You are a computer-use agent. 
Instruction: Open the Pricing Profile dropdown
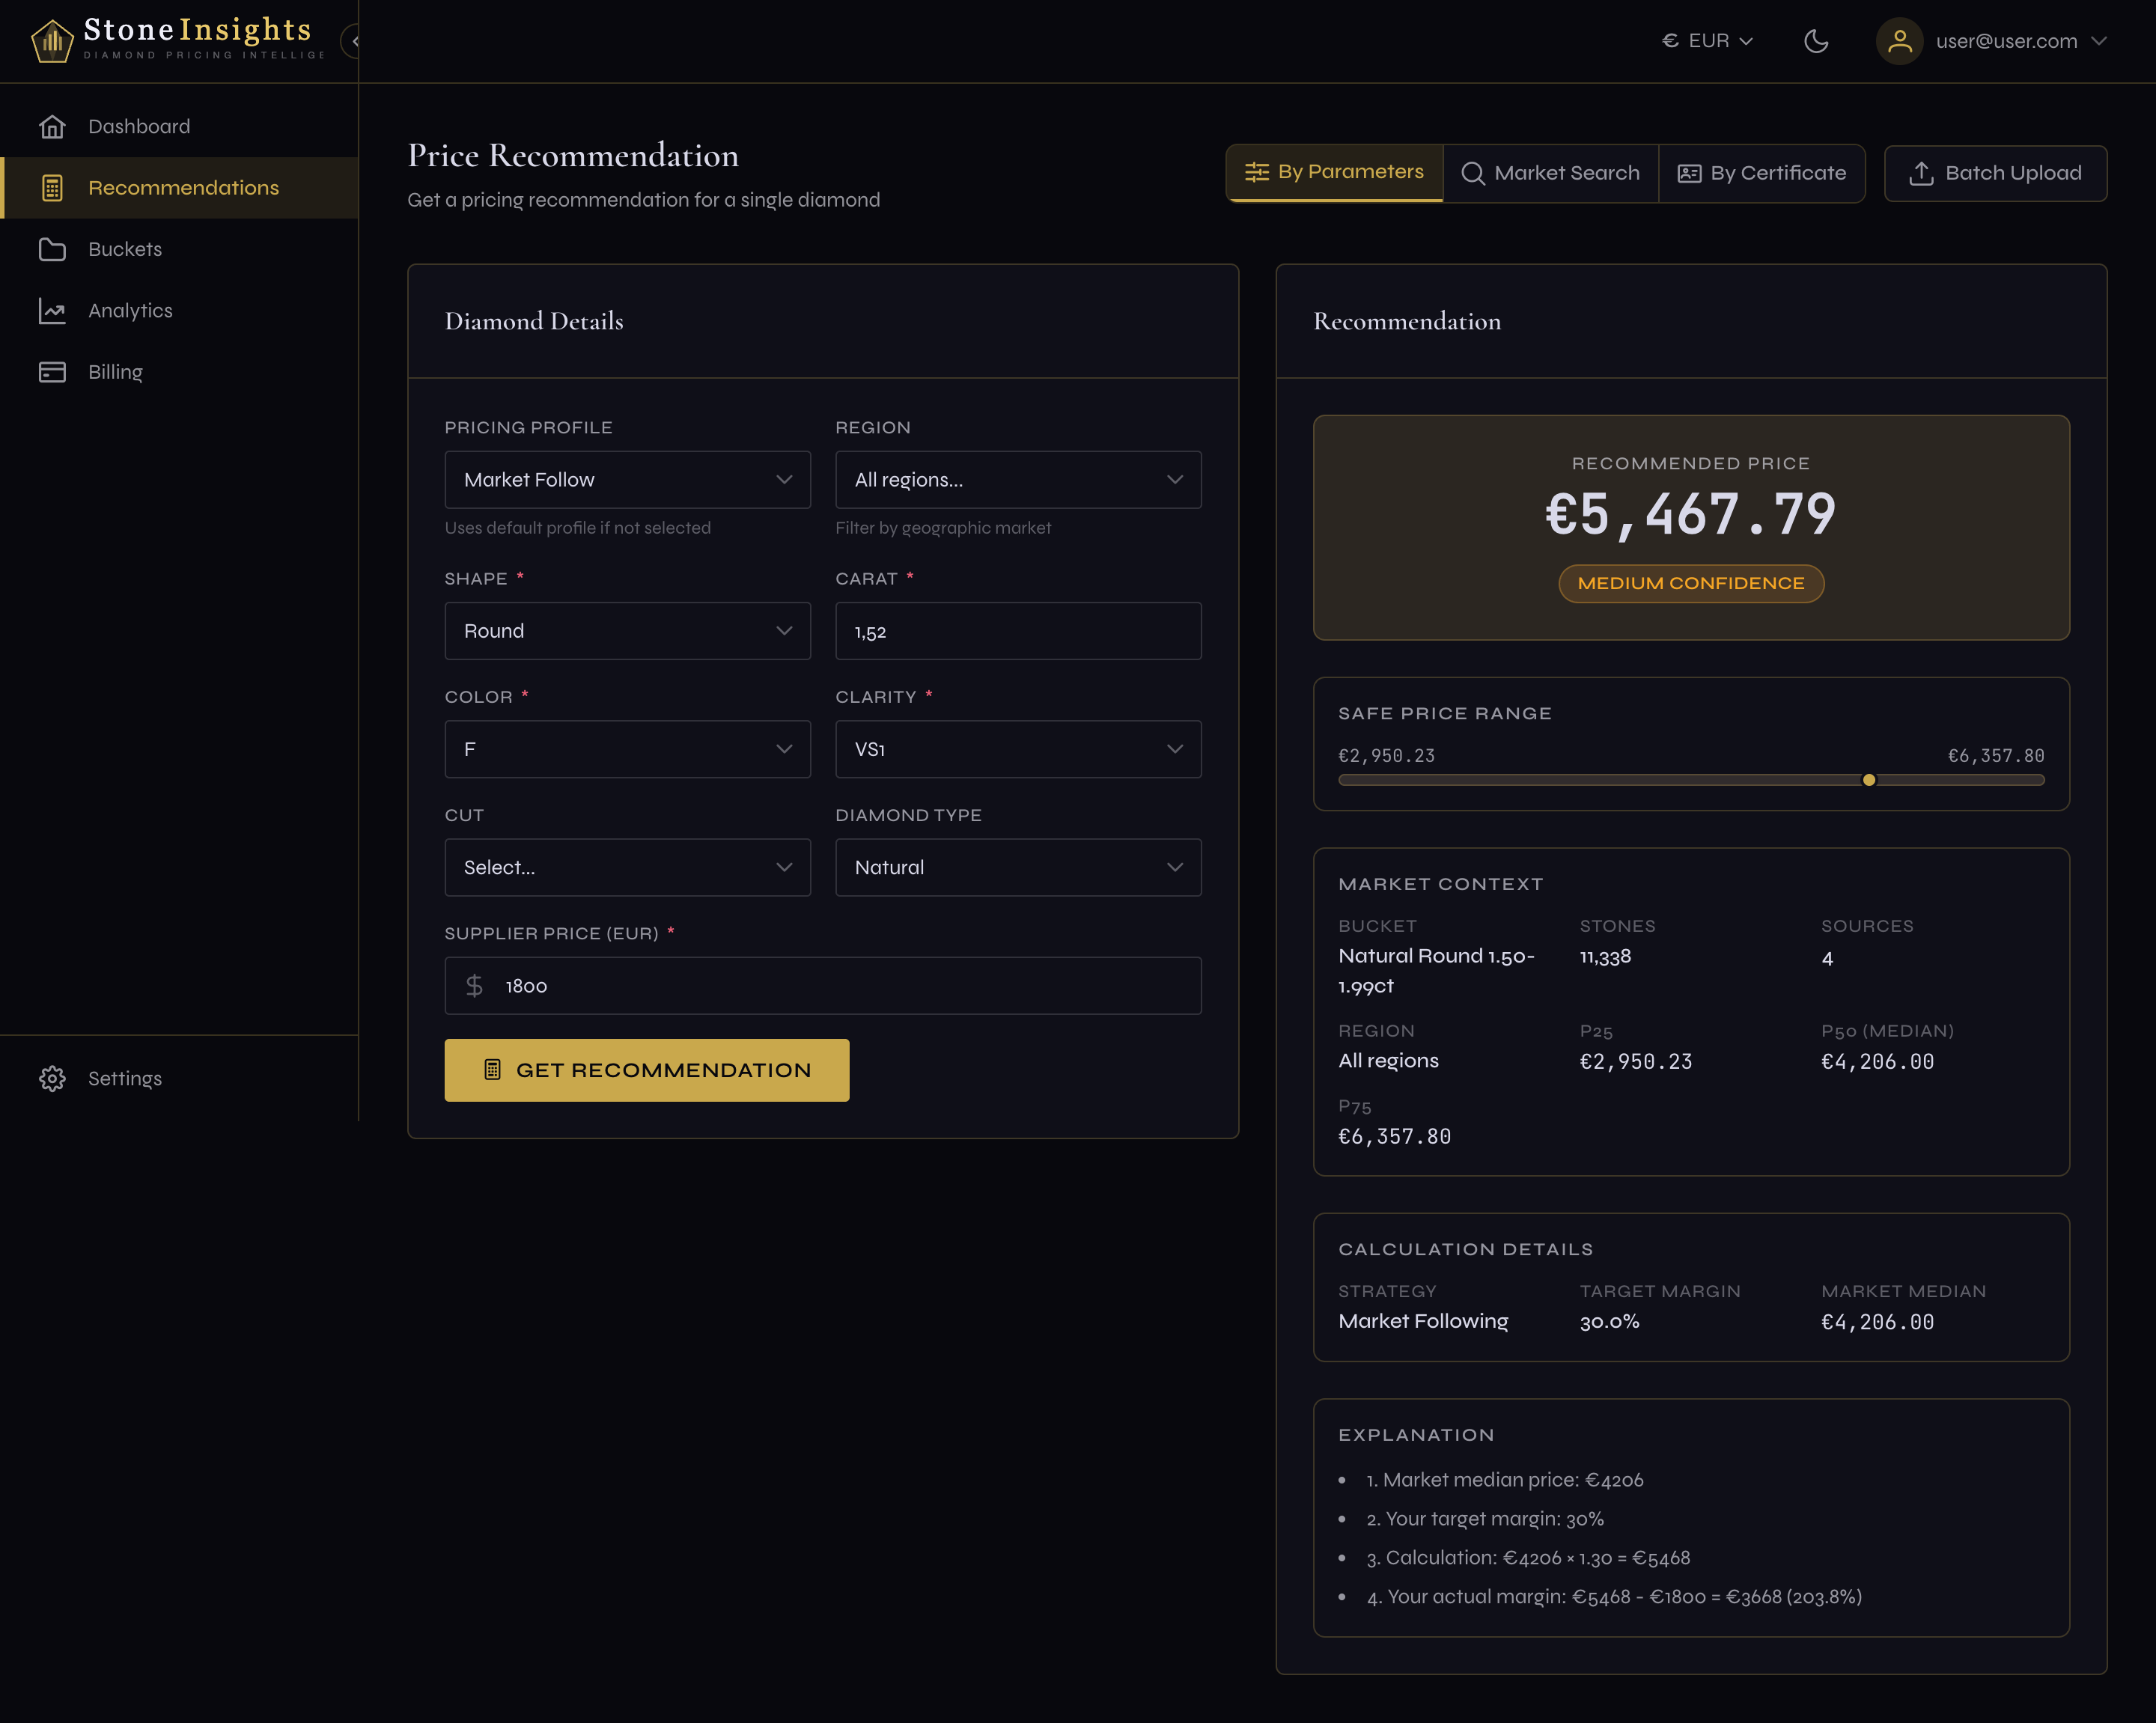pos(627,479)
